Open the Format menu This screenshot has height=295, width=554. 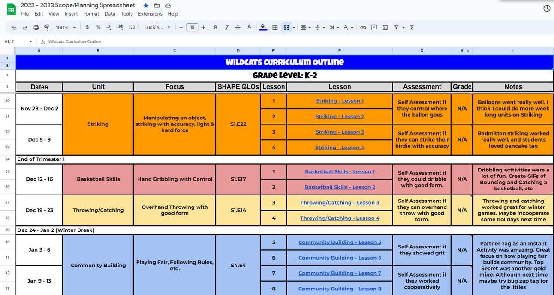pos(91,14)
